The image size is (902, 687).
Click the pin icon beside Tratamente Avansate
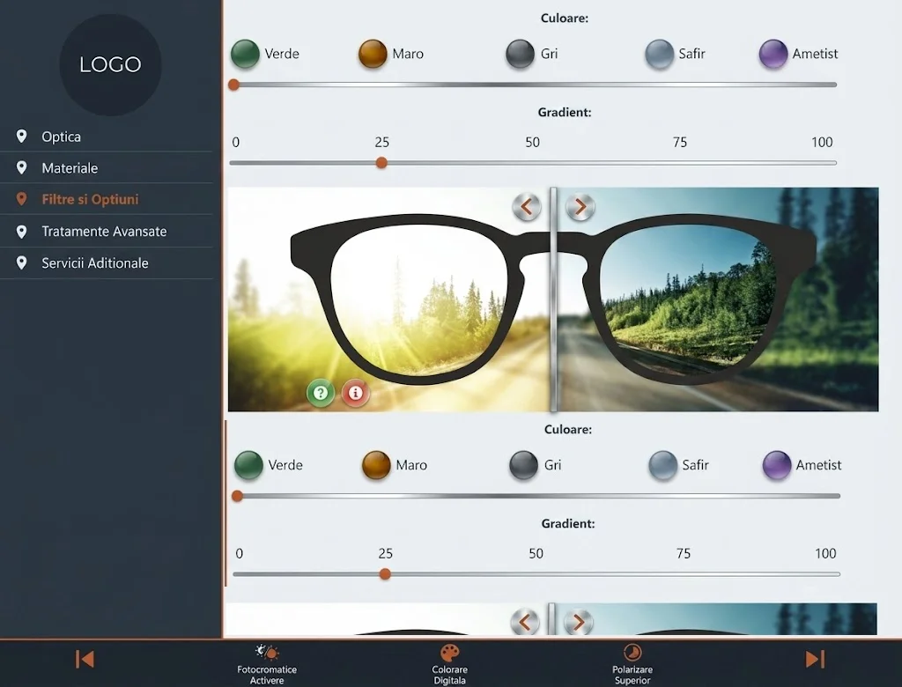tap(21, 232)
